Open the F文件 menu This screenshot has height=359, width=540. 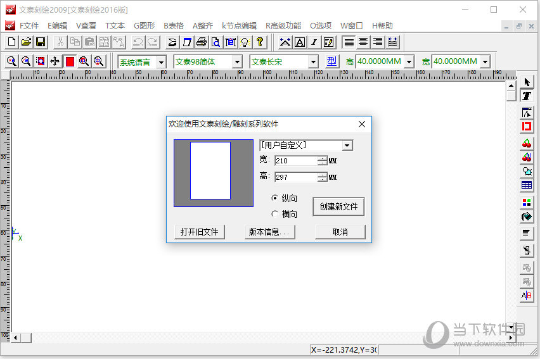29,26
